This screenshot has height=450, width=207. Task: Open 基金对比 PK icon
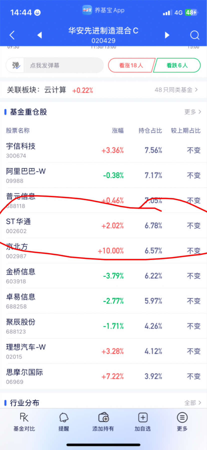[x=24, y=418]
